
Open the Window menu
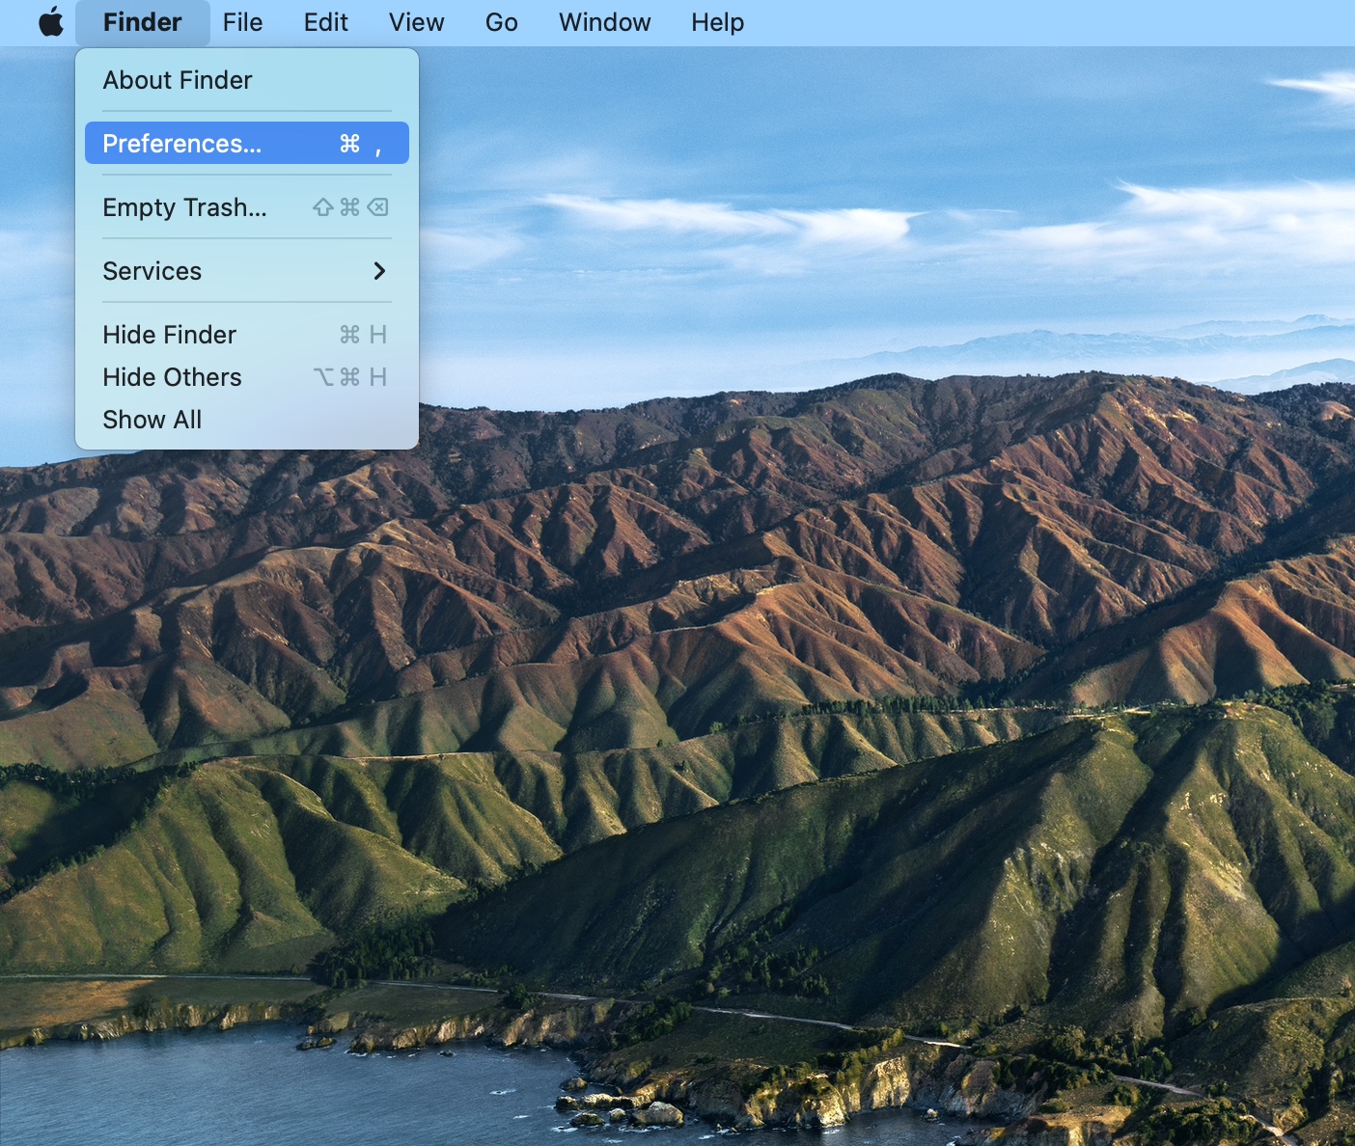click(x=605, y=22)
